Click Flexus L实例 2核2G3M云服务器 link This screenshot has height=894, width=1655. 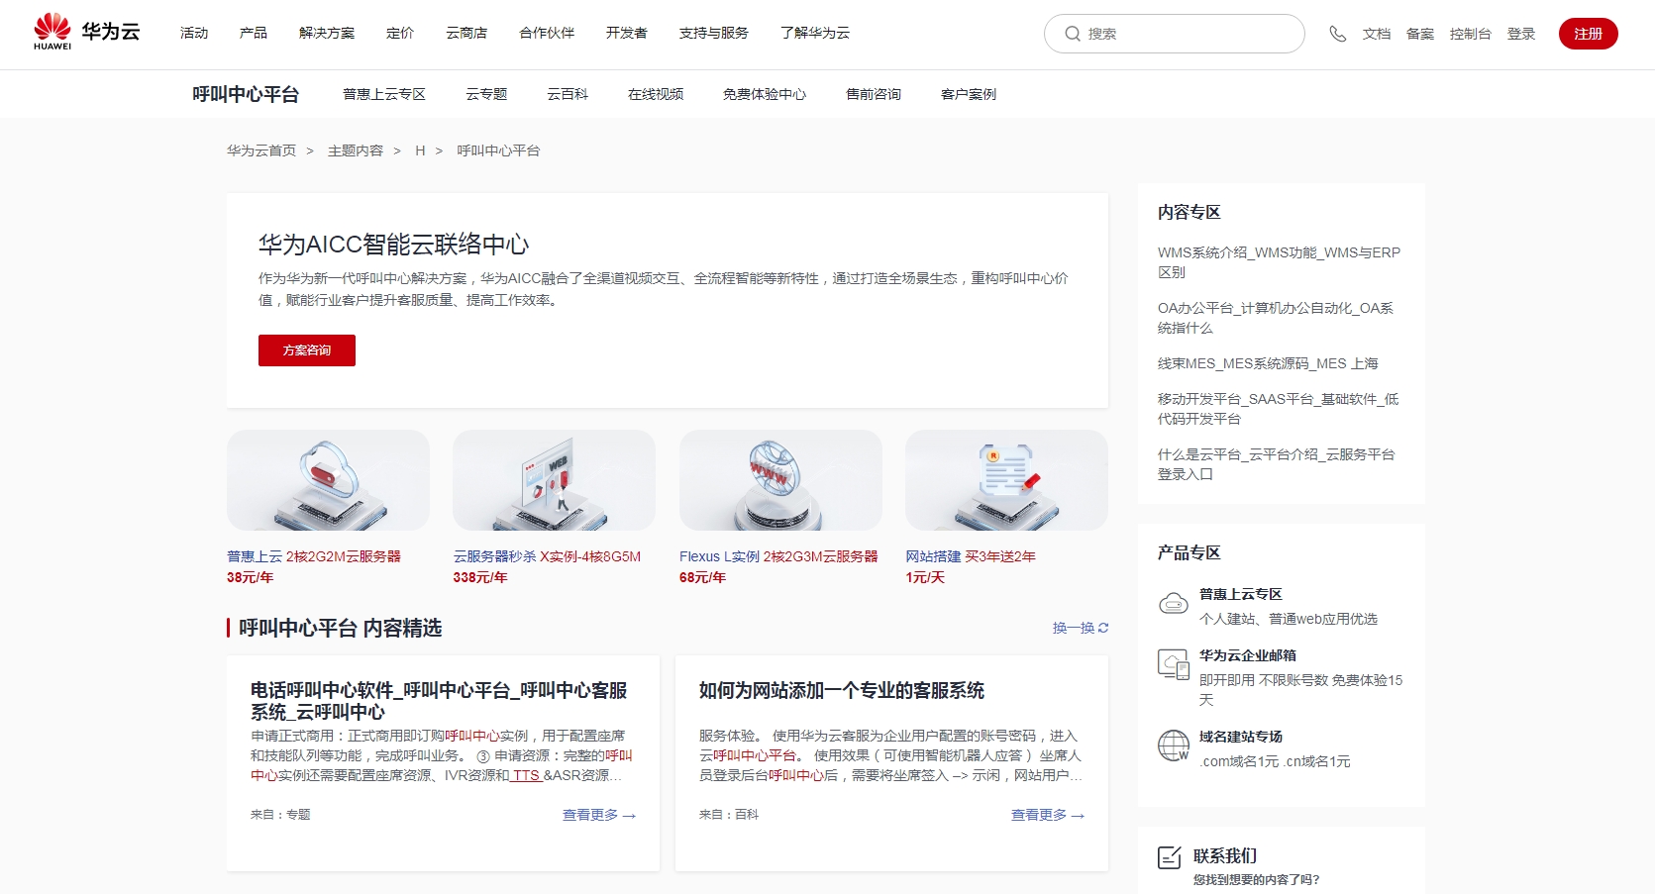[778, 556]
